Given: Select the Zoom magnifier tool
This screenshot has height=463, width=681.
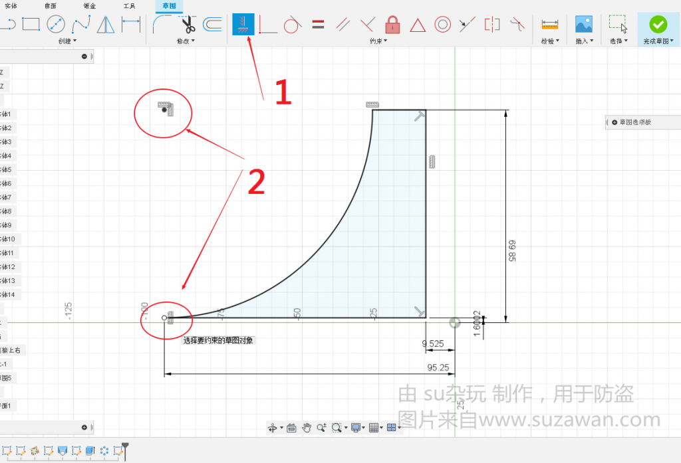Looking at the screenshot, I should click(x=321, y=428).
